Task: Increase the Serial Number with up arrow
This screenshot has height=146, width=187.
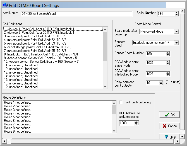Action: (176, 12)
